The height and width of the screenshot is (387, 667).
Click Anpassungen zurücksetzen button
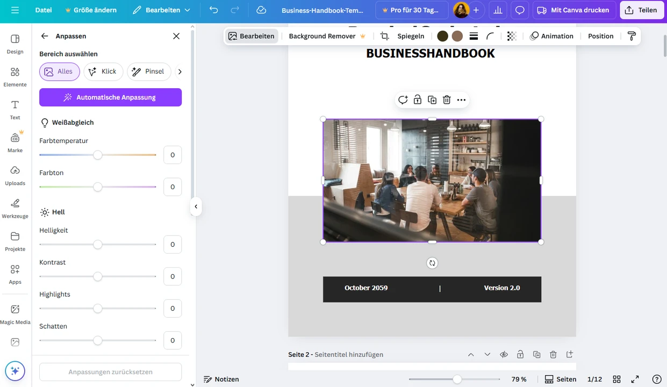tap(110, 372)
